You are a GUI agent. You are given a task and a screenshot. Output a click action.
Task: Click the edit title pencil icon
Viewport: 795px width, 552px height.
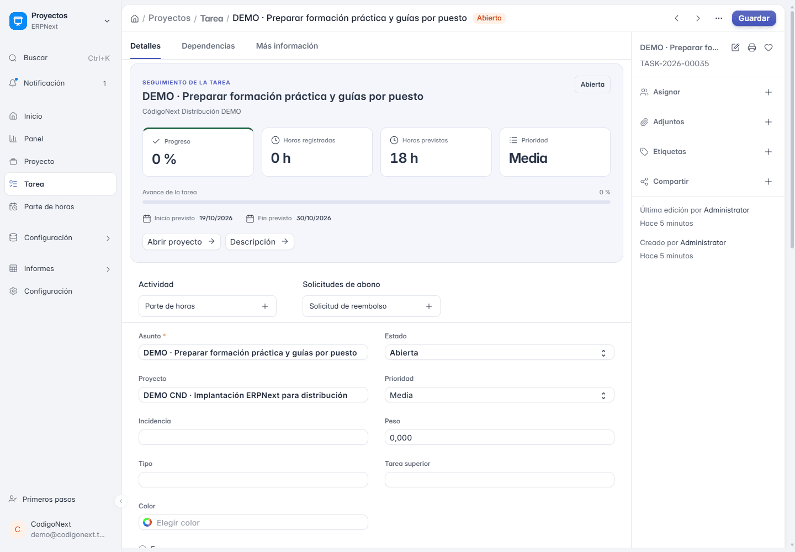(735, 47)
